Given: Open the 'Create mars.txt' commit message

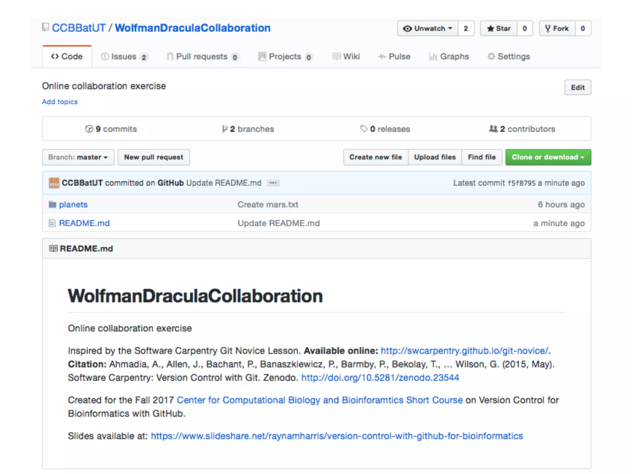Looking at the screenshot, I should coord(268,204).
